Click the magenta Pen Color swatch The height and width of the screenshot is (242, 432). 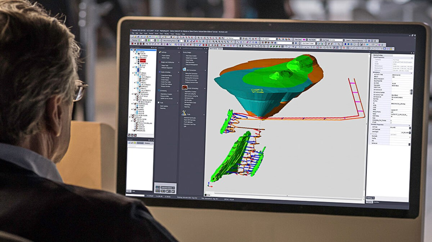coord(304,39)
